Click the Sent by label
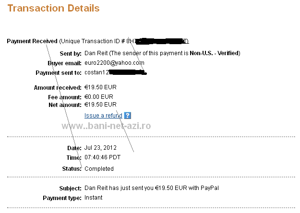The height and width of the screenshot is (213, 300). pyautogui.click(x=71, y=53)
